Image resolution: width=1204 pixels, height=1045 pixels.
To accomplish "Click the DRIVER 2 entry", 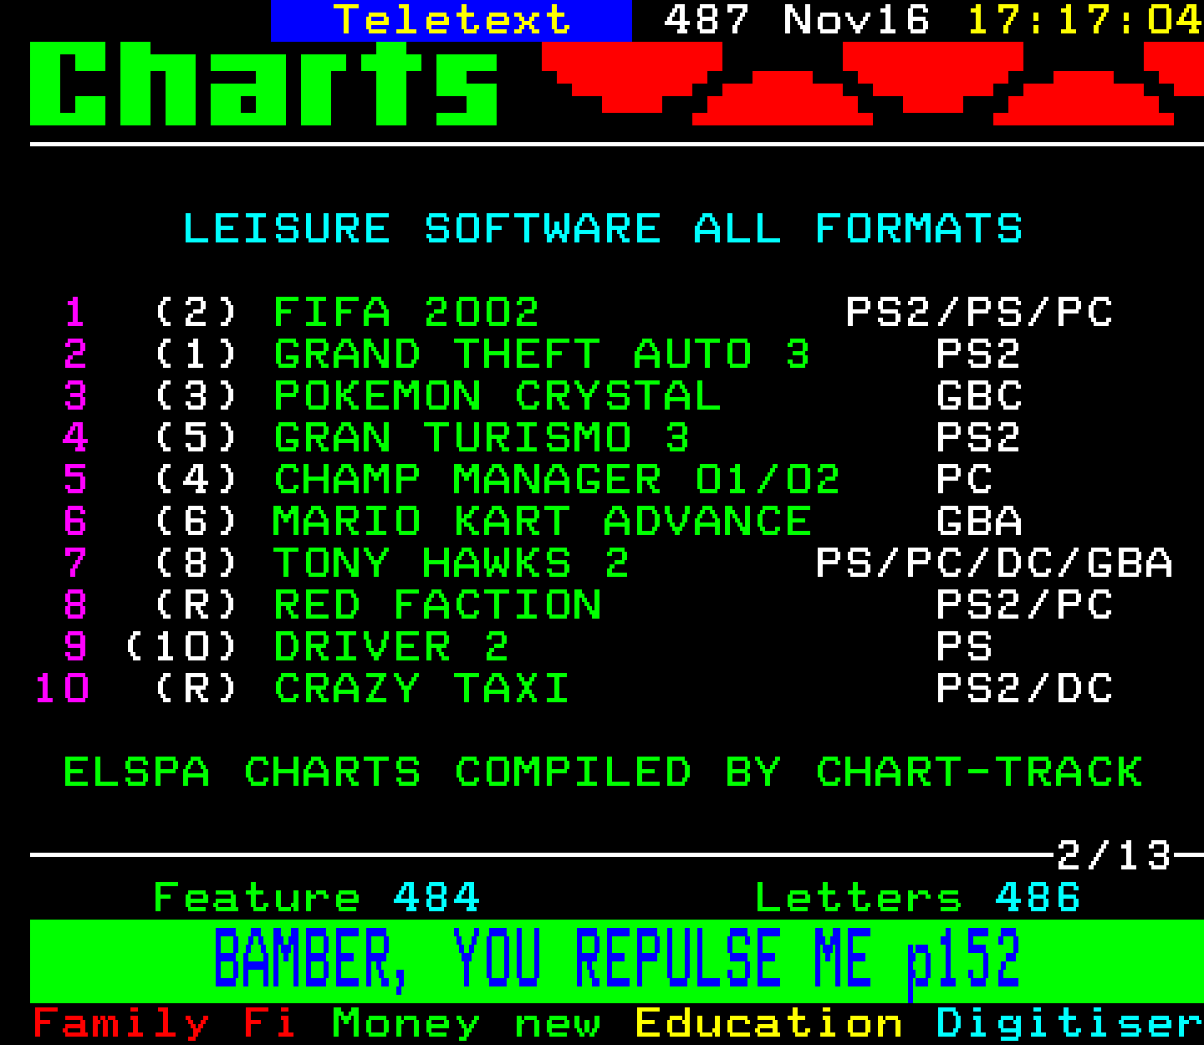I will [x=391, y=647].
